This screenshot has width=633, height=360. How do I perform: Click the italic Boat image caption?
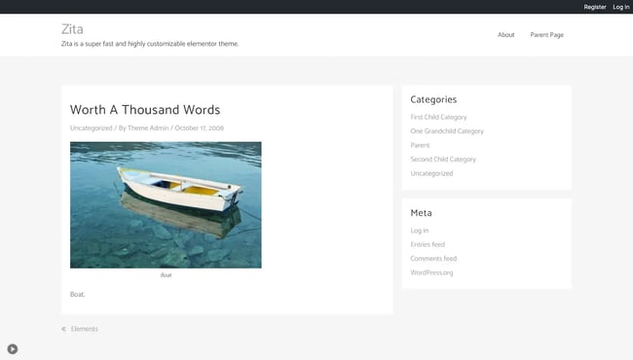pyautogui.click(x=166, y=275)
